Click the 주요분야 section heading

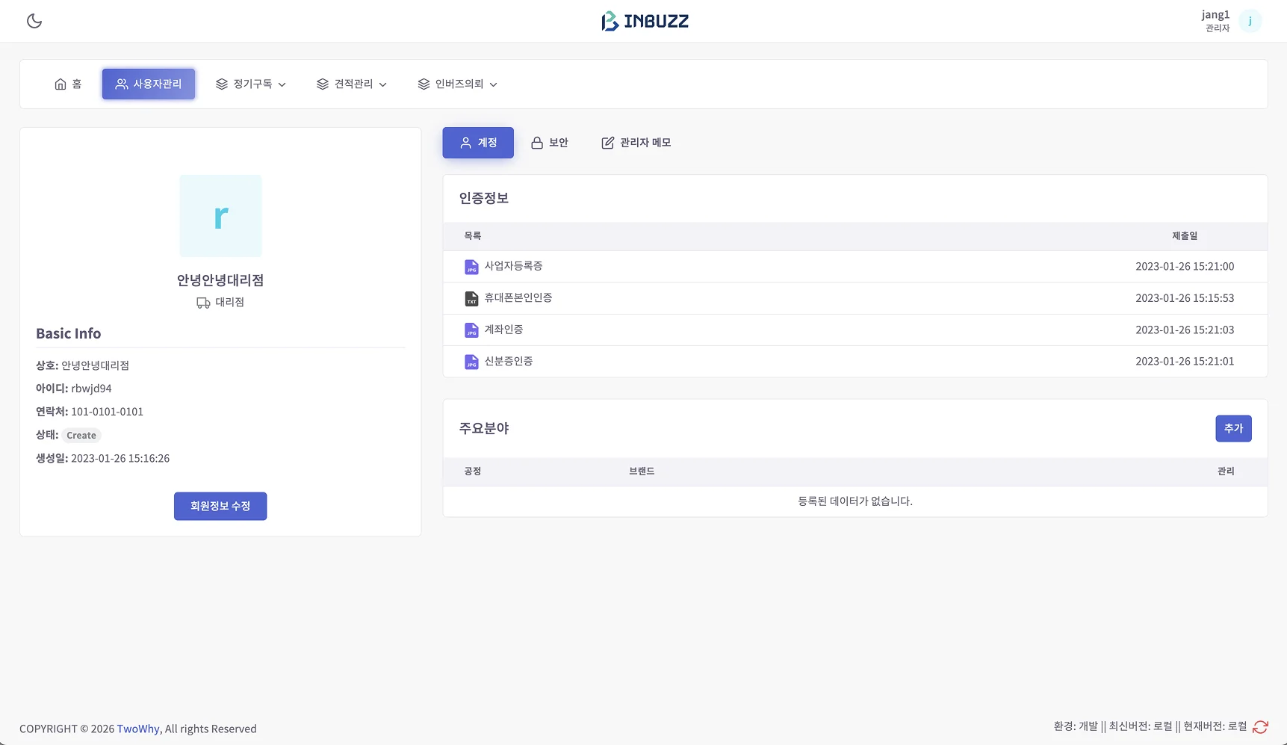point(484,429)
